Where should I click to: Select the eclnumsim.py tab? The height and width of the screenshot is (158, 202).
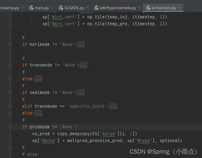click(164, 8)
